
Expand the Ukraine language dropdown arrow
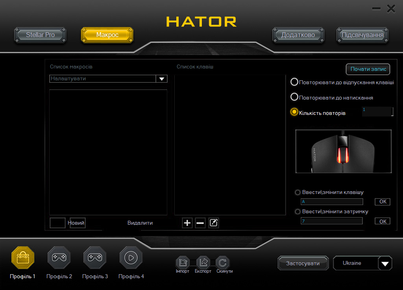click(385, 263)
